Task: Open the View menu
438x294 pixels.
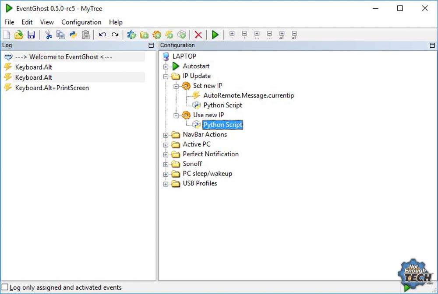Action: 47,22
